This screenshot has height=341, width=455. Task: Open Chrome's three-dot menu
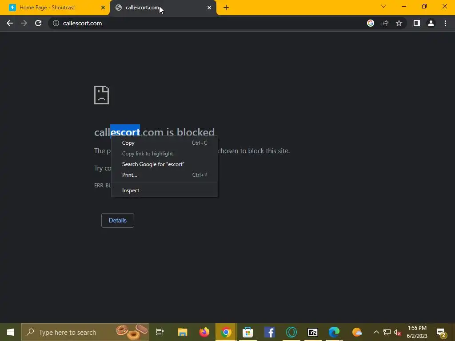click(445, 23)
